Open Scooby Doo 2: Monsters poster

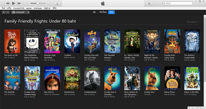pyautogui.click(x=112, y=78)
